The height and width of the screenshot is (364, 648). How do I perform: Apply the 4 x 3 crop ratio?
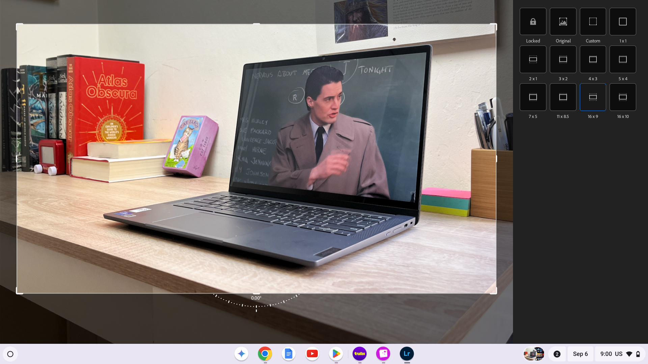(593, 59)
